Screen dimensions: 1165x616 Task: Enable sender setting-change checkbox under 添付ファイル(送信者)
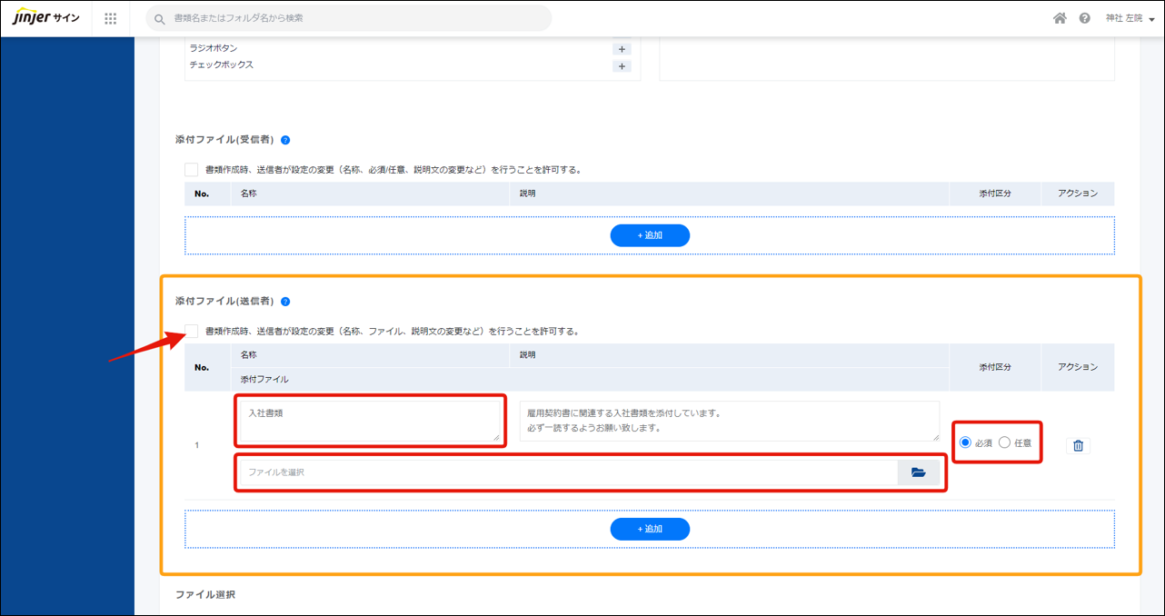191,331
